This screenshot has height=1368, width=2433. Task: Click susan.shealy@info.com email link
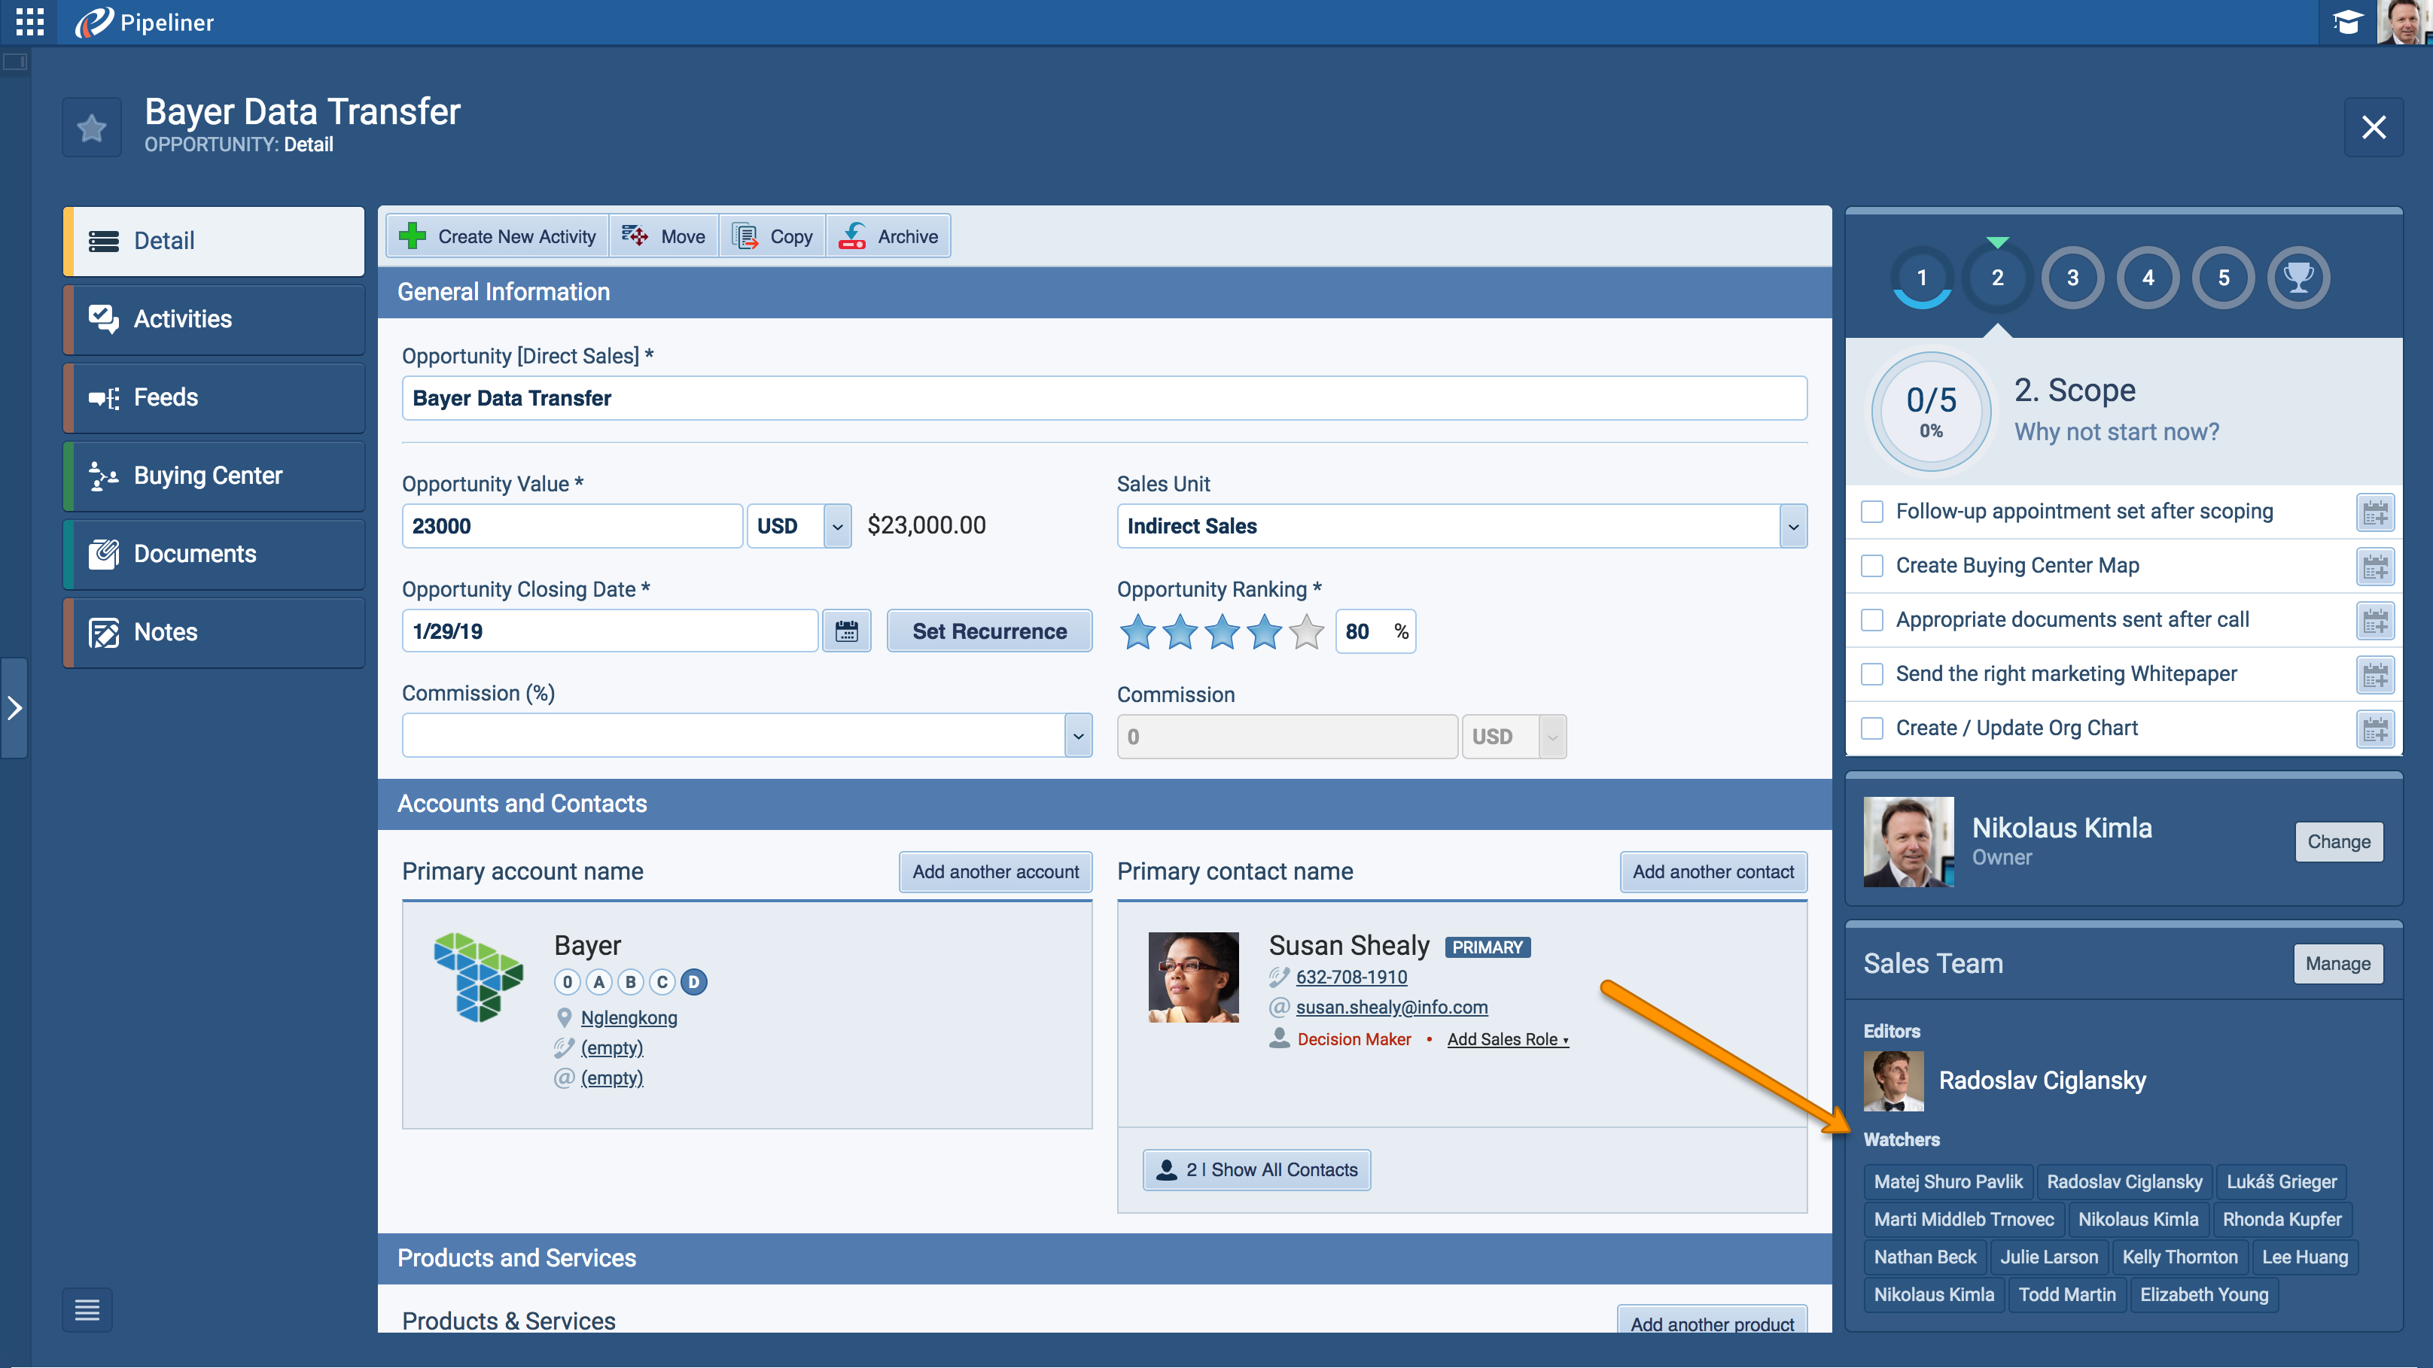tap(1391, 1008)
